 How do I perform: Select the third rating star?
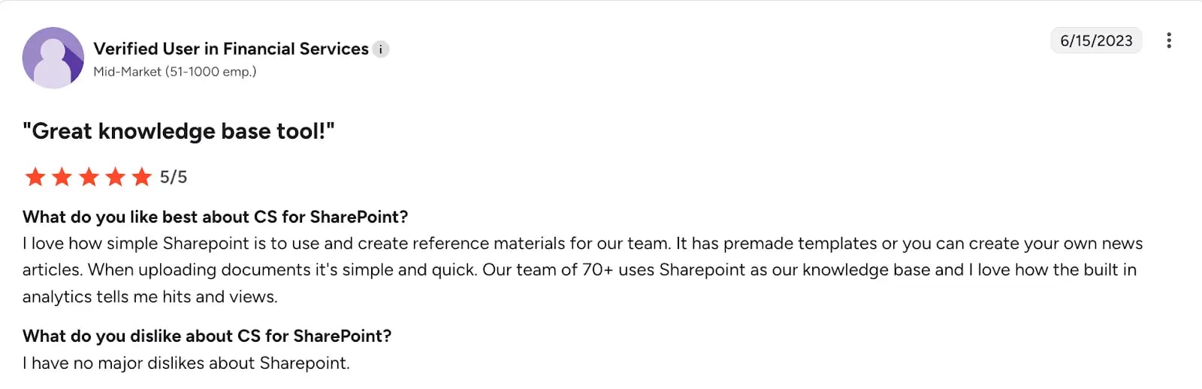pyautogui.click(x=89, y=177)
